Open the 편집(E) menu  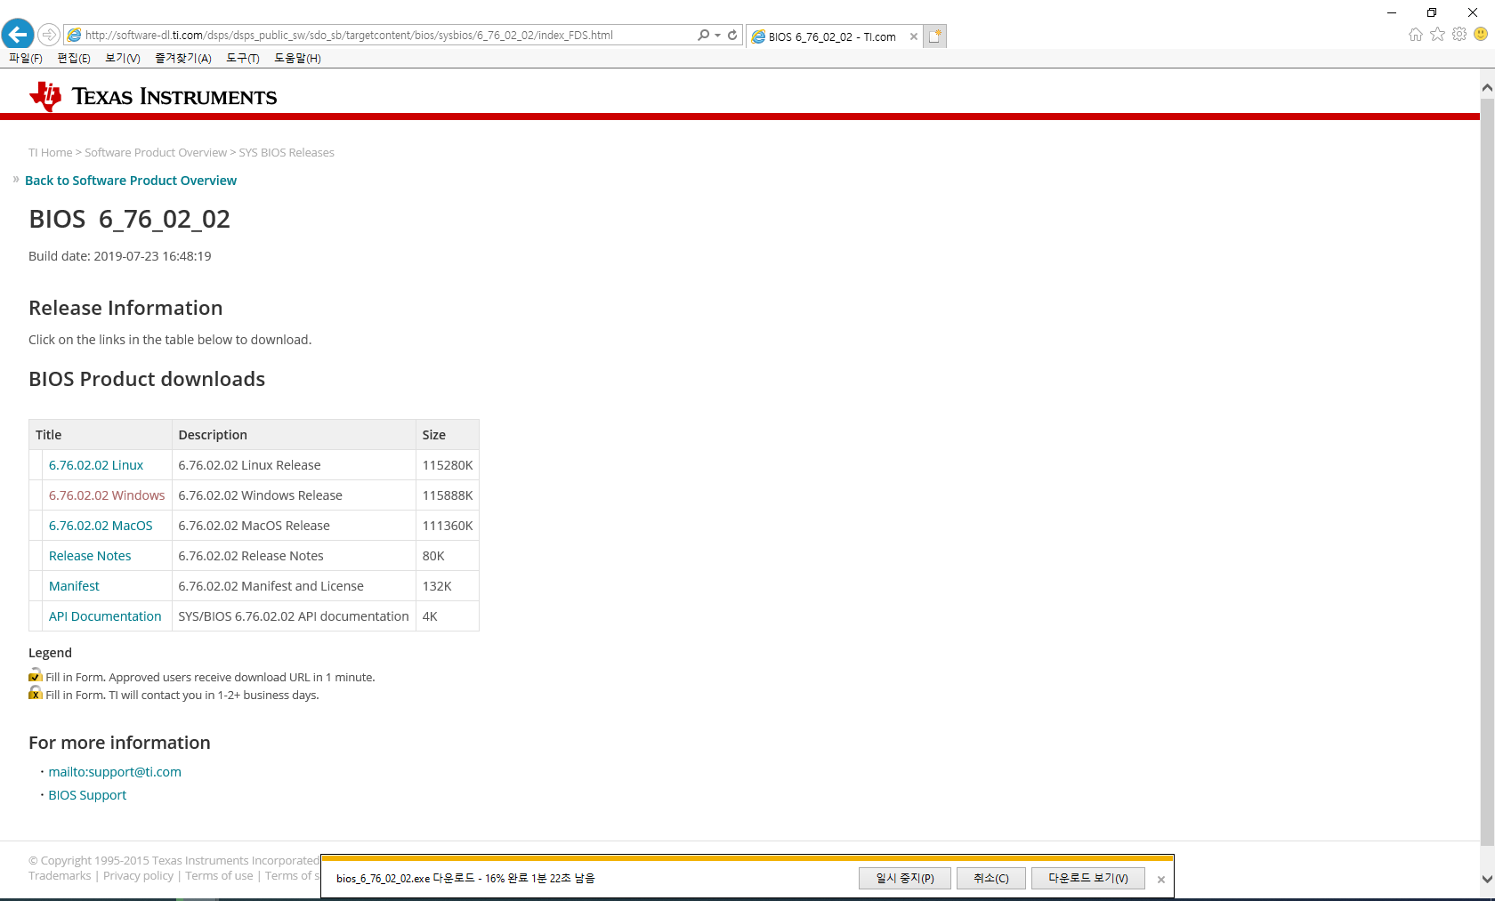[74, 58]
